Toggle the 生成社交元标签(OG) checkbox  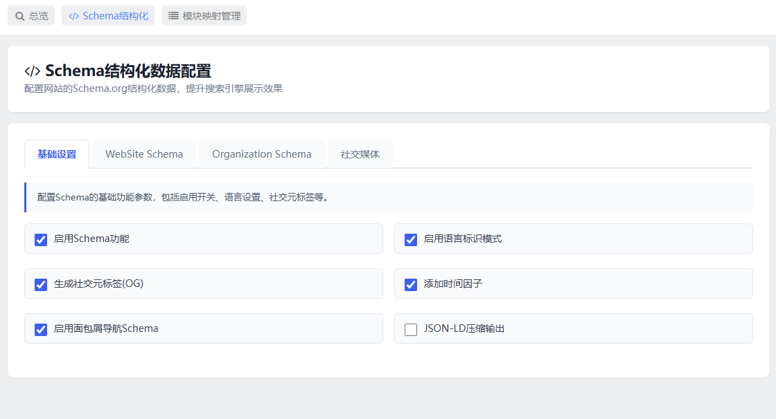pos(41,285)
